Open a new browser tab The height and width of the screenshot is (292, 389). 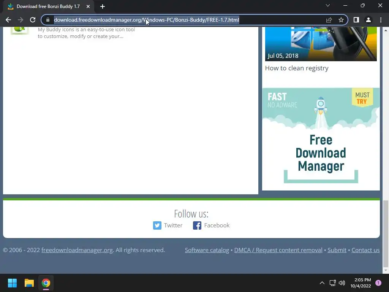point(103,6)
